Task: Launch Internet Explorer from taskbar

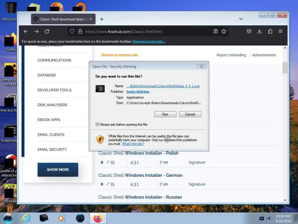Action: [26, 218]
